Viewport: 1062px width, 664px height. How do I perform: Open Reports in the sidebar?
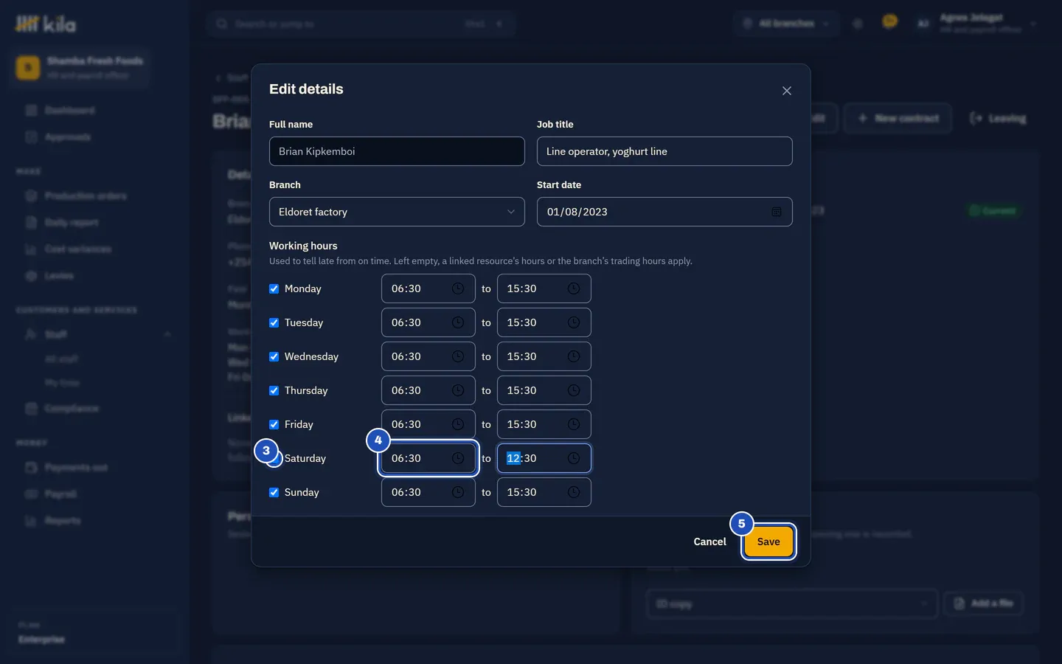point(63,520)
